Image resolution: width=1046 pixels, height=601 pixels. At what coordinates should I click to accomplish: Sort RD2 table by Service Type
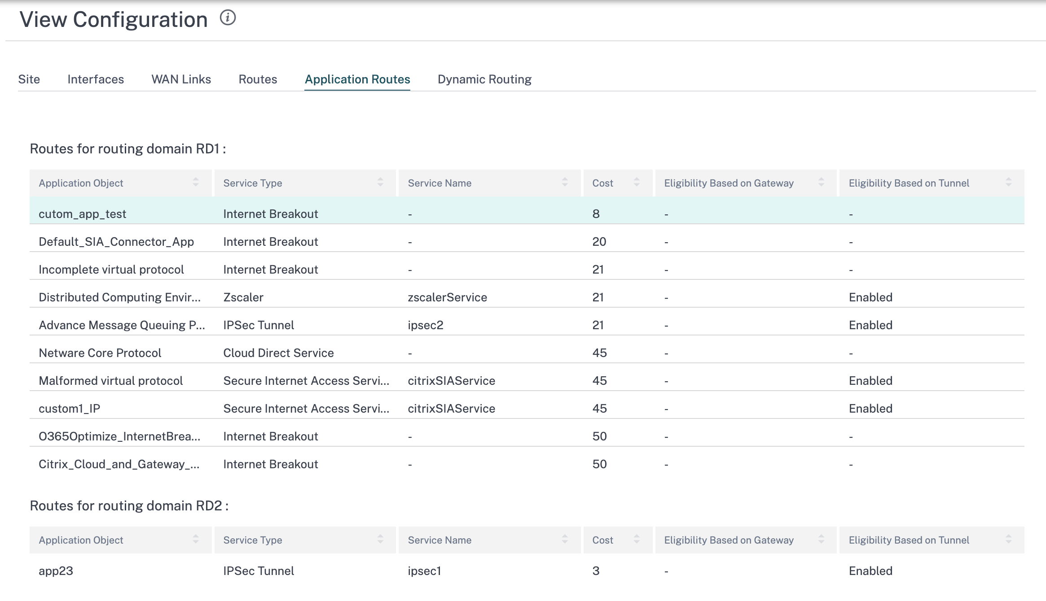380,539
